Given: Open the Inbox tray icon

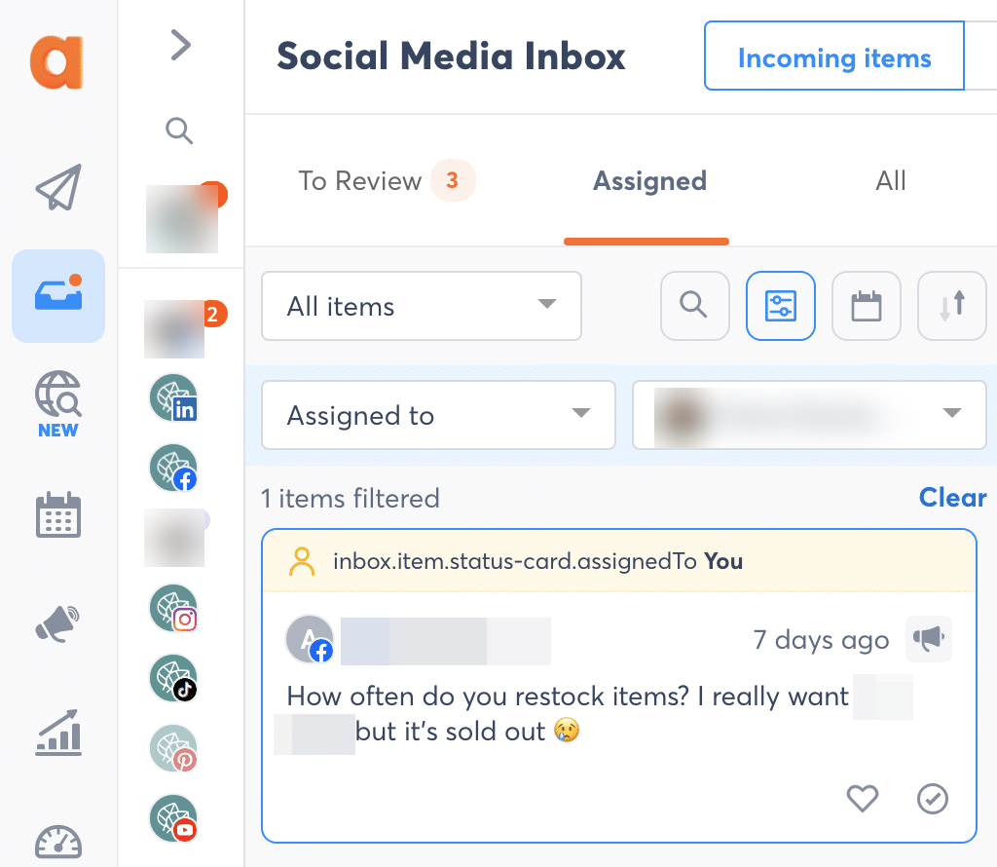Looking at the screenshot, I should 57,296.
